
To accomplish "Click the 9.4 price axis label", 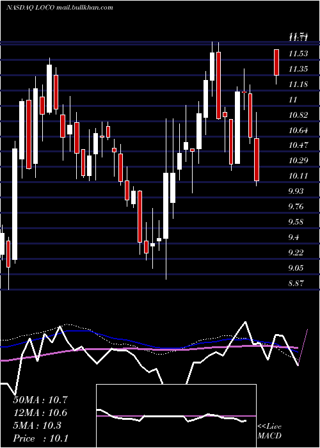I will [x=294, y=237].
